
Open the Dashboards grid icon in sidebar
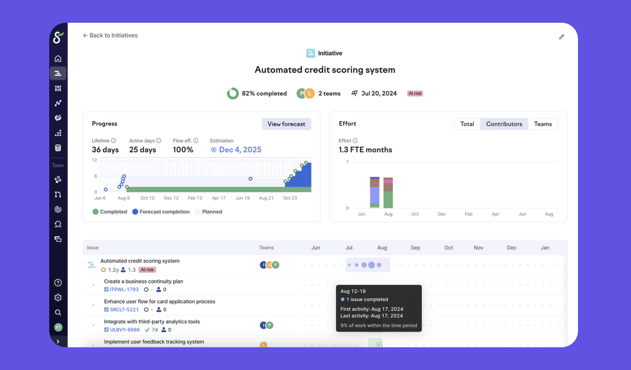click(57, 88)
